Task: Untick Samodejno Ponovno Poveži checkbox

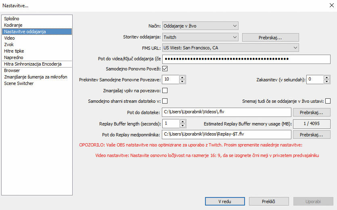Action: (165, 69)
